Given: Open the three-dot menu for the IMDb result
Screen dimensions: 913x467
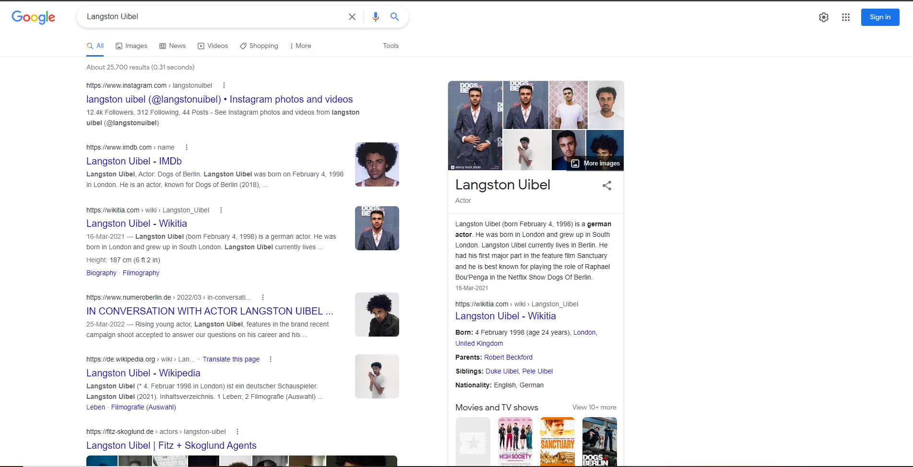Looking at the screenshot, I should tap(187, 147).
